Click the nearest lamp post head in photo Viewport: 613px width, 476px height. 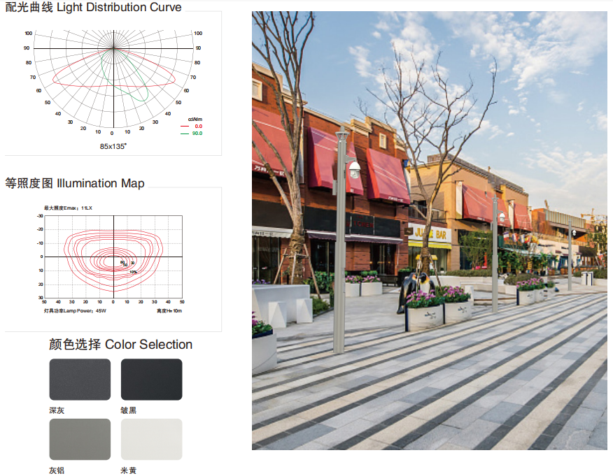pyautogui.click(x=353, y=168)
